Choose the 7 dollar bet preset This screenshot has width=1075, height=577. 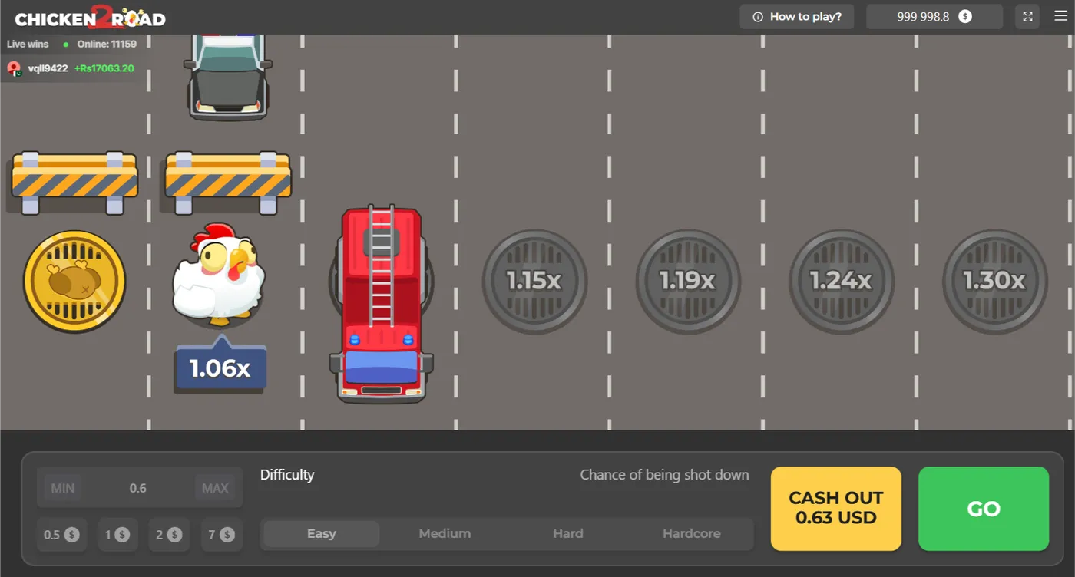pyautogui.click(x=221, y=535)
